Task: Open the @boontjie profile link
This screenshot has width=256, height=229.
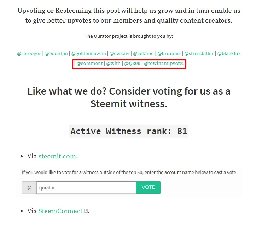Action: click(x=56, y=53)
